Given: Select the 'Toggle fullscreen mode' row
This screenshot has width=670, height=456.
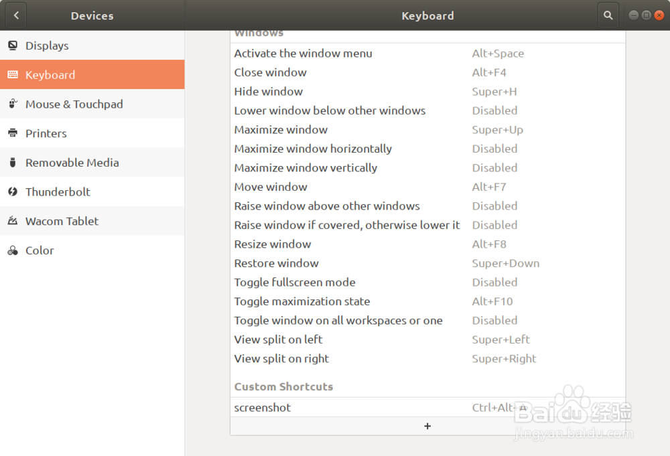Looking at the screenshot, I should pos(427,282).
